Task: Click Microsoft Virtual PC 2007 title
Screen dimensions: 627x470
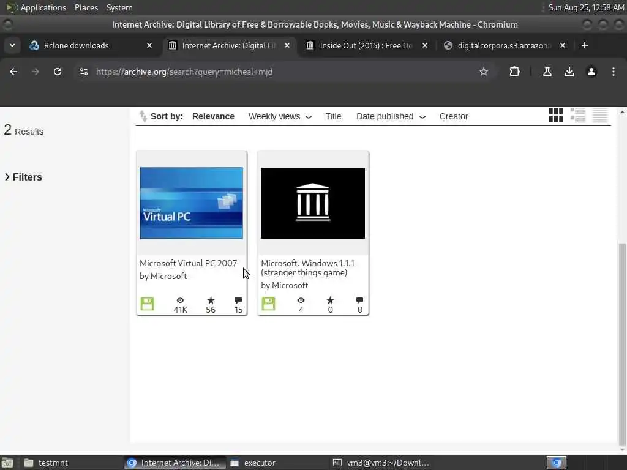Action: click(x=189, y=263)
